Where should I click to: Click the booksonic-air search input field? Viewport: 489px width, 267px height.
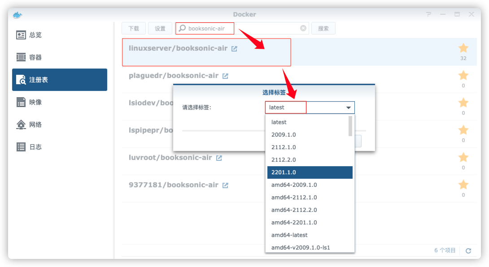[242, 28]
